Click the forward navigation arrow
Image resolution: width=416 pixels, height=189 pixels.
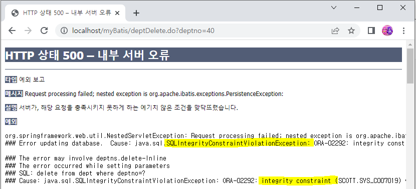(28, 30)
